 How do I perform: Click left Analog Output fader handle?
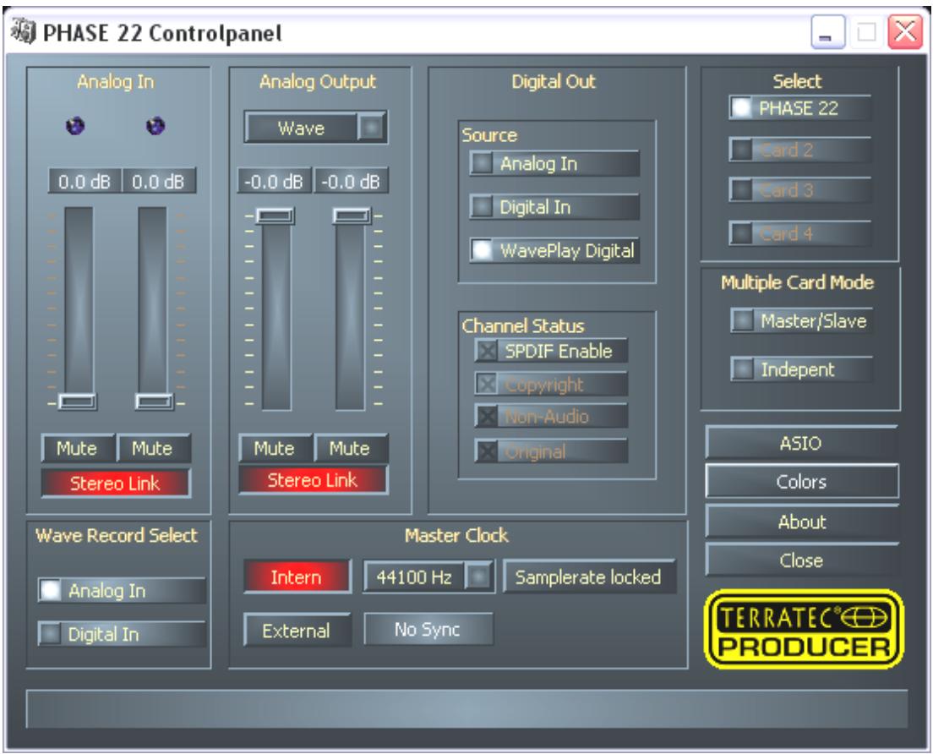[275, 216]
